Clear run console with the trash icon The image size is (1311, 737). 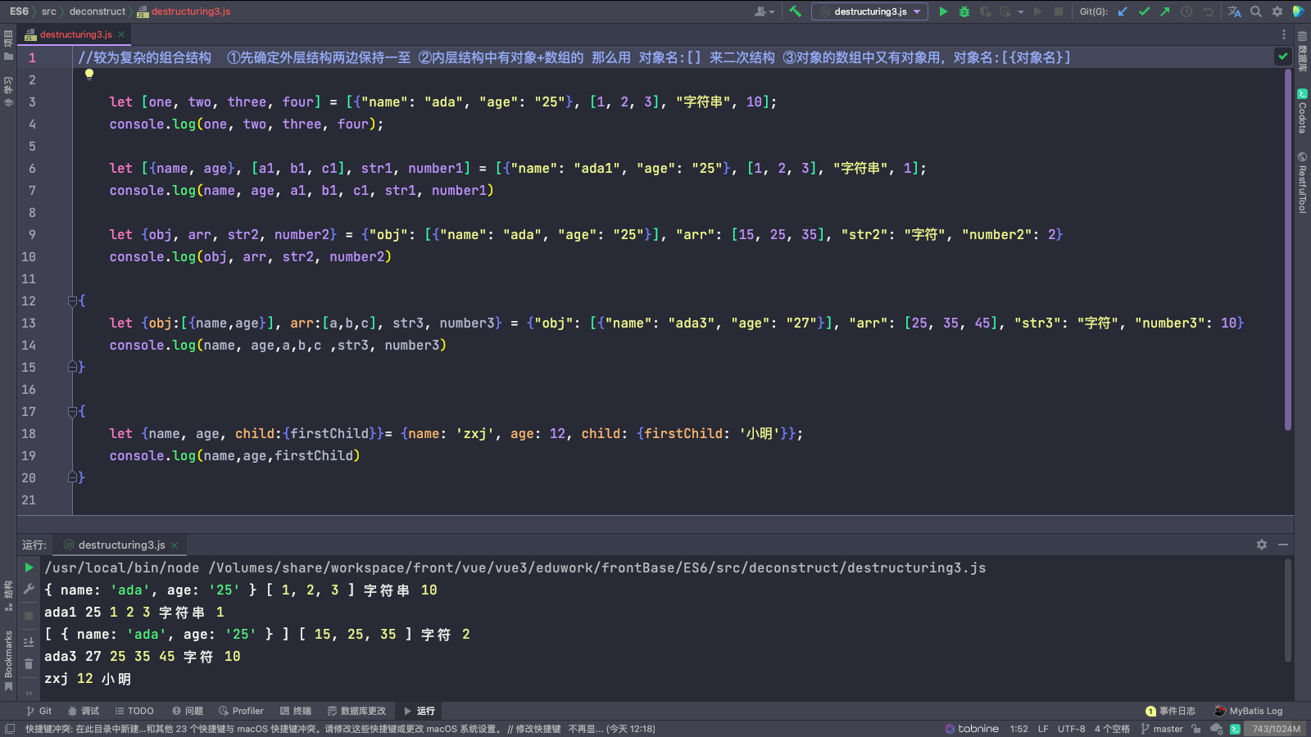pyautogui.click(x=29, y=664)
